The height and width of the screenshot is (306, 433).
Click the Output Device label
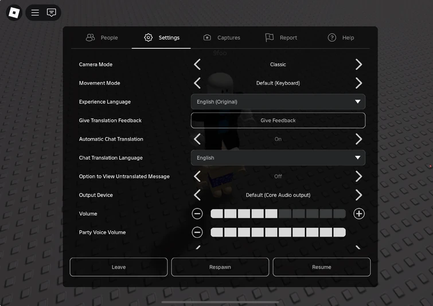tap(96, 195)
